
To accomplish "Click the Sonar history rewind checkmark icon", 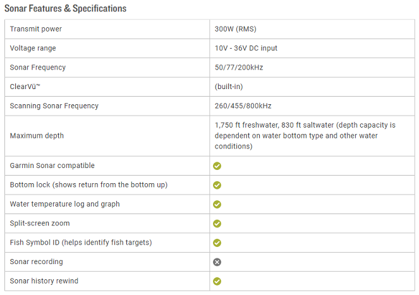I will (x=217, y=281).
